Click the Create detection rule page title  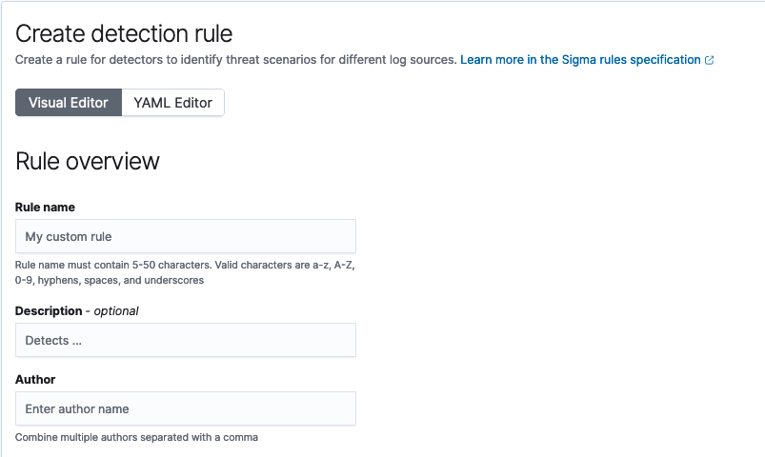click(x=124, y=33)
